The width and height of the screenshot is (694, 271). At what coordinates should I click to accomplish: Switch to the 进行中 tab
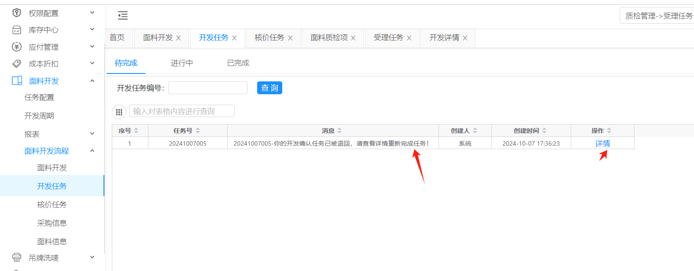(x=182, y=63)
